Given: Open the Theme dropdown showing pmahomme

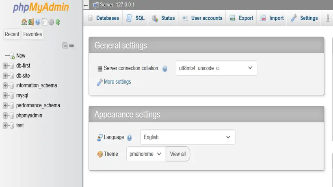Looking at the screenshot, I should click(146, 154).
